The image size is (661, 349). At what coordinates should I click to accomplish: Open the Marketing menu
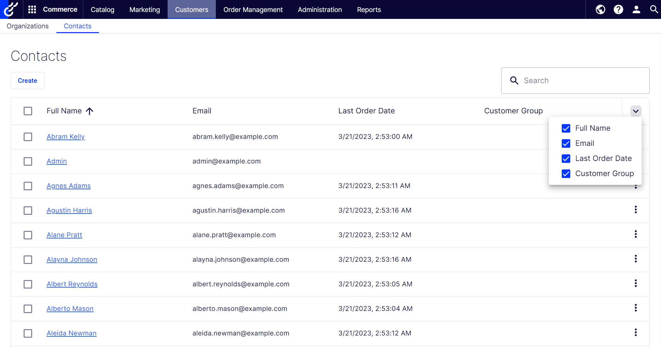(x=145, y=9)
